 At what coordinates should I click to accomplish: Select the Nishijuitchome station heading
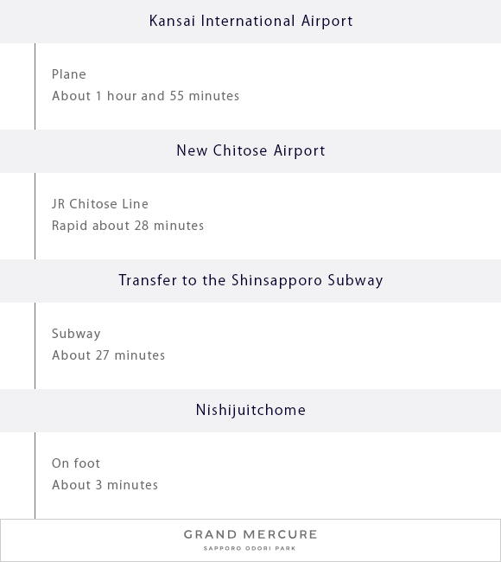pos(250,411)
